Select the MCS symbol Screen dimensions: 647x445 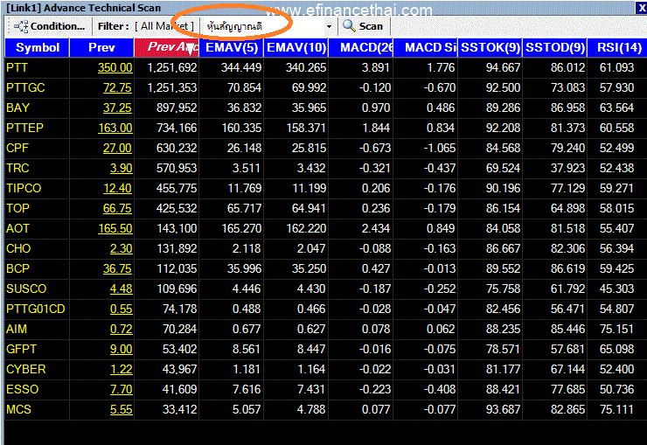click(18, 409)
